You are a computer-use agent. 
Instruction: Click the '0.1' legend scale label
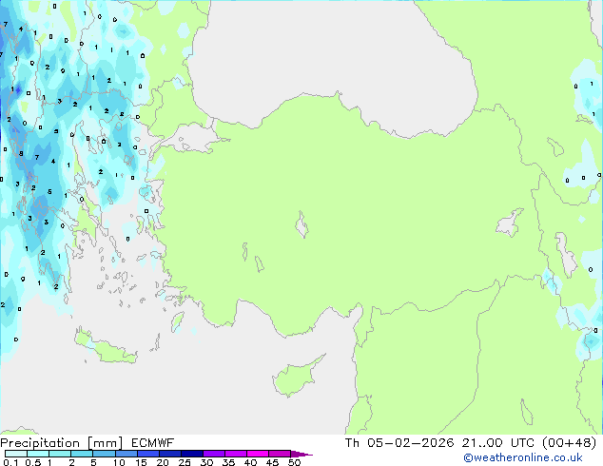[x=10, y=462]
